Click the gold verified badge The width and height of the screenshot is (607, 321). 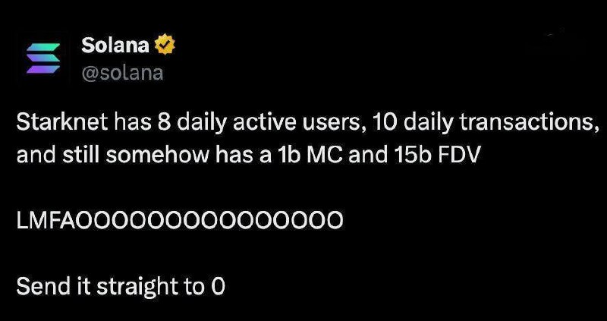164,46
